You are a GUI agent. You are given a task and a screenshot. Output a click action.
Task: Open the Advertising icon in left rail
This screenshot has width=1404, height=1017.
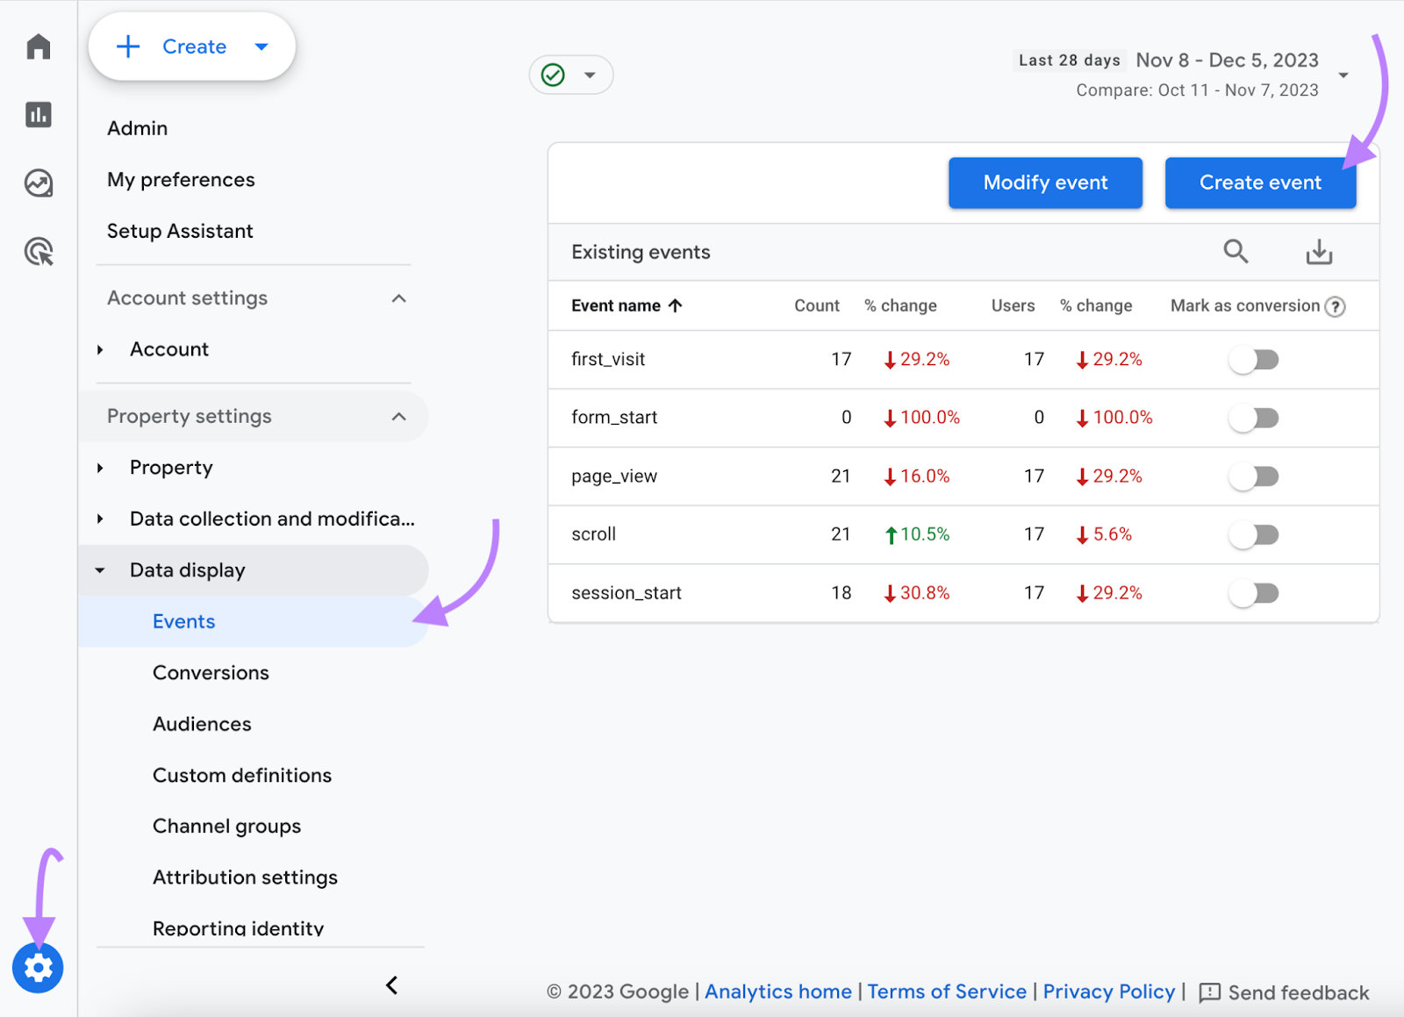pyautogui.click(x=39, y=252)
